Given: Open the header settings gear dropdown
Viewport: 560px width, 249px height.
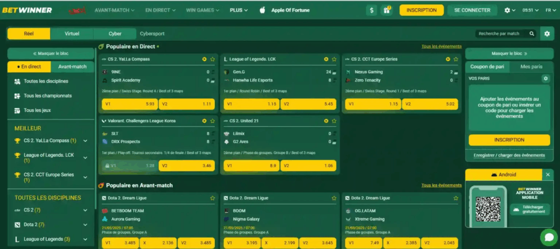Looking at the screenshot, I should click(510, 10).
